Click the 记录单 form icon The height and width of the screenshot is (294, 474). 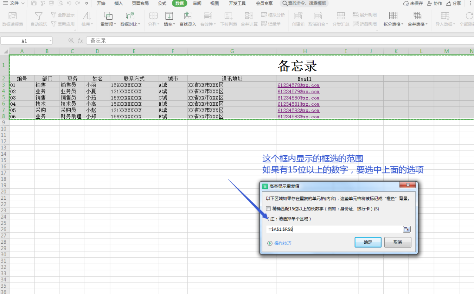coord(264,24)
